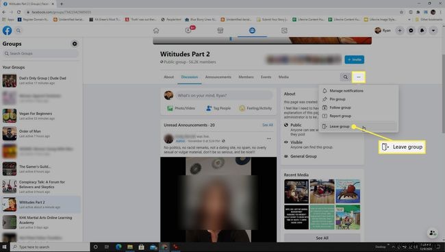445x252 pixels.
Task: Add Photo/Video to post
Action: click(181, 108)
